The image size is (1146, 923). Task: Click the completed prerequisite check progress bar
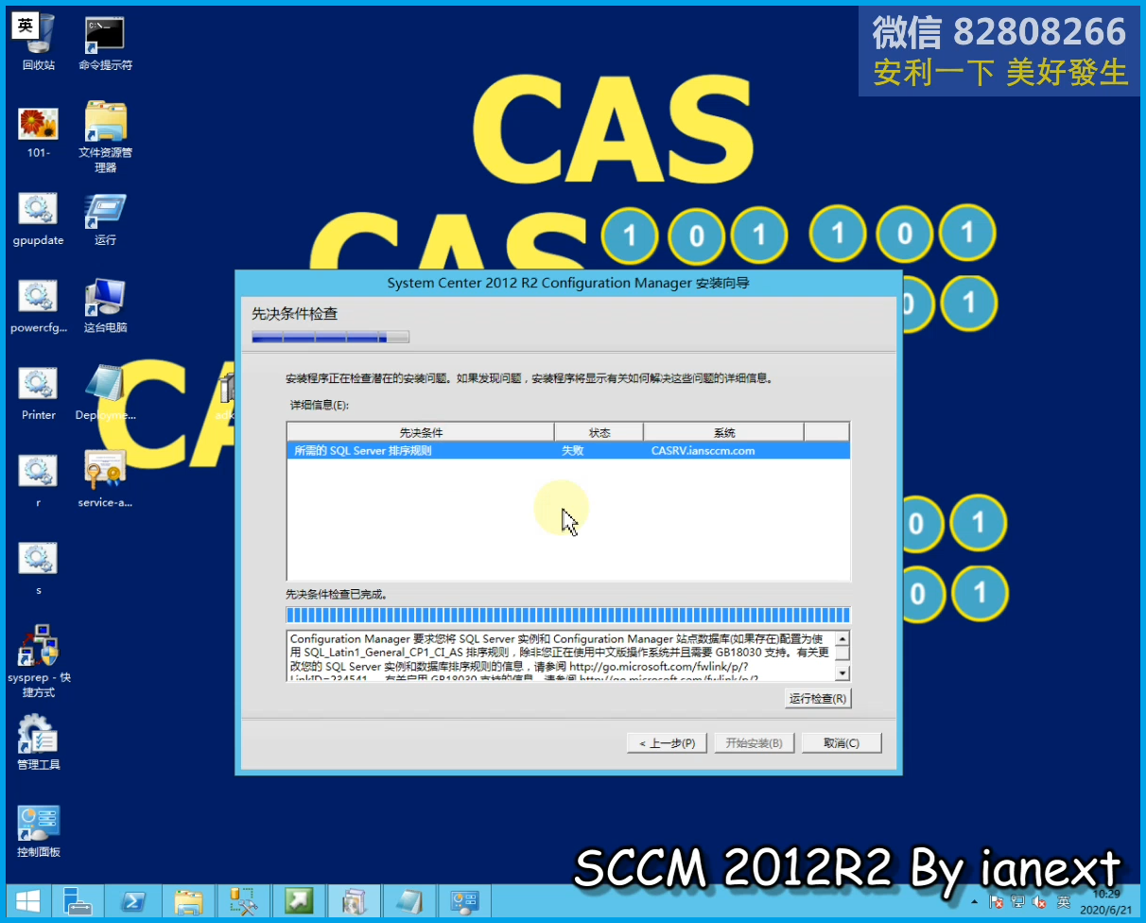tap(568, 615)
